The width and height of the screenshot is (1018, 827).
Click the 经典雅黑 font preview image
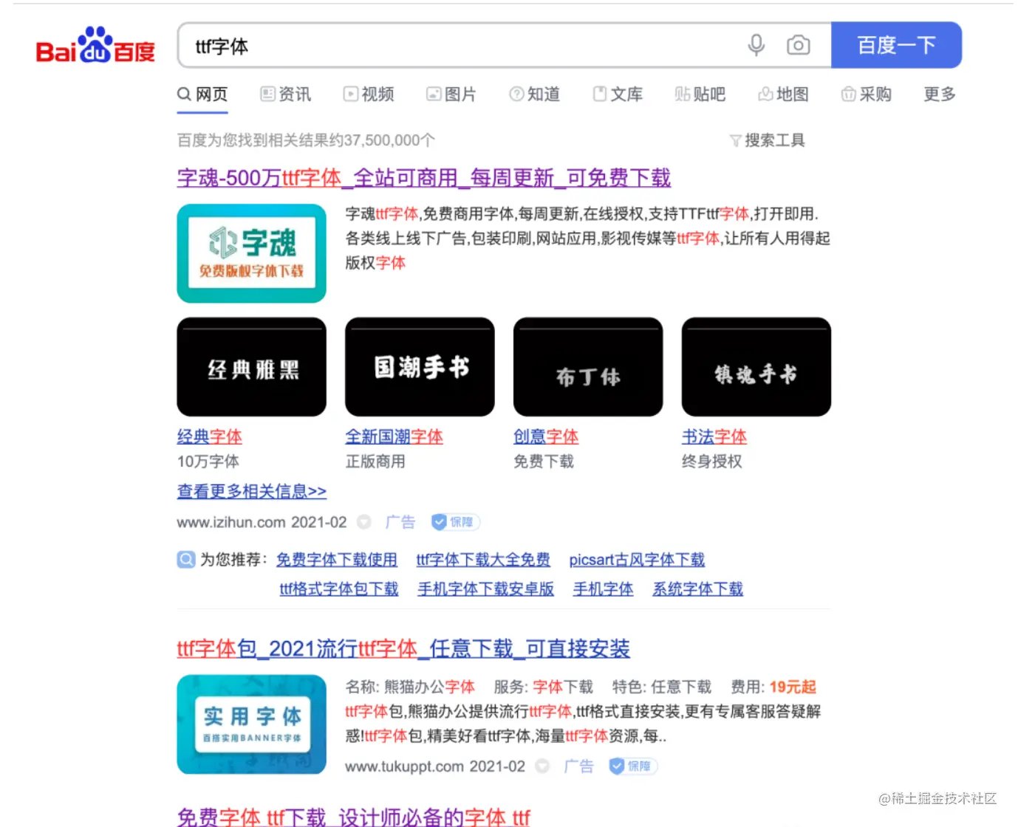coord(252,367)
